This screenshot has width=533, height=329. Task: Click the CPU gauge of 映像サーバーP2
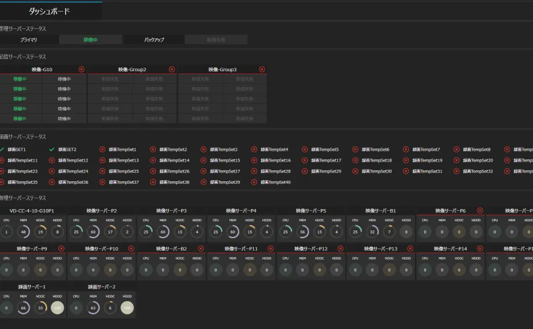(x=76, y=232)
